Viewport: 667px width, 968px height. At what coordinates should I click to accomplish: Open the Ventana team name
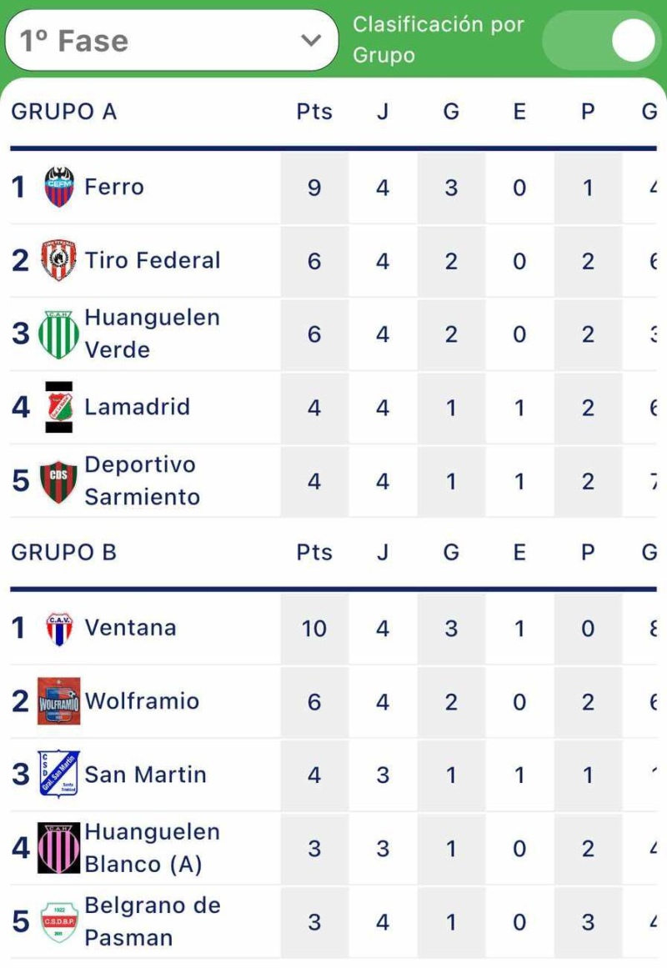coord(130,628)
